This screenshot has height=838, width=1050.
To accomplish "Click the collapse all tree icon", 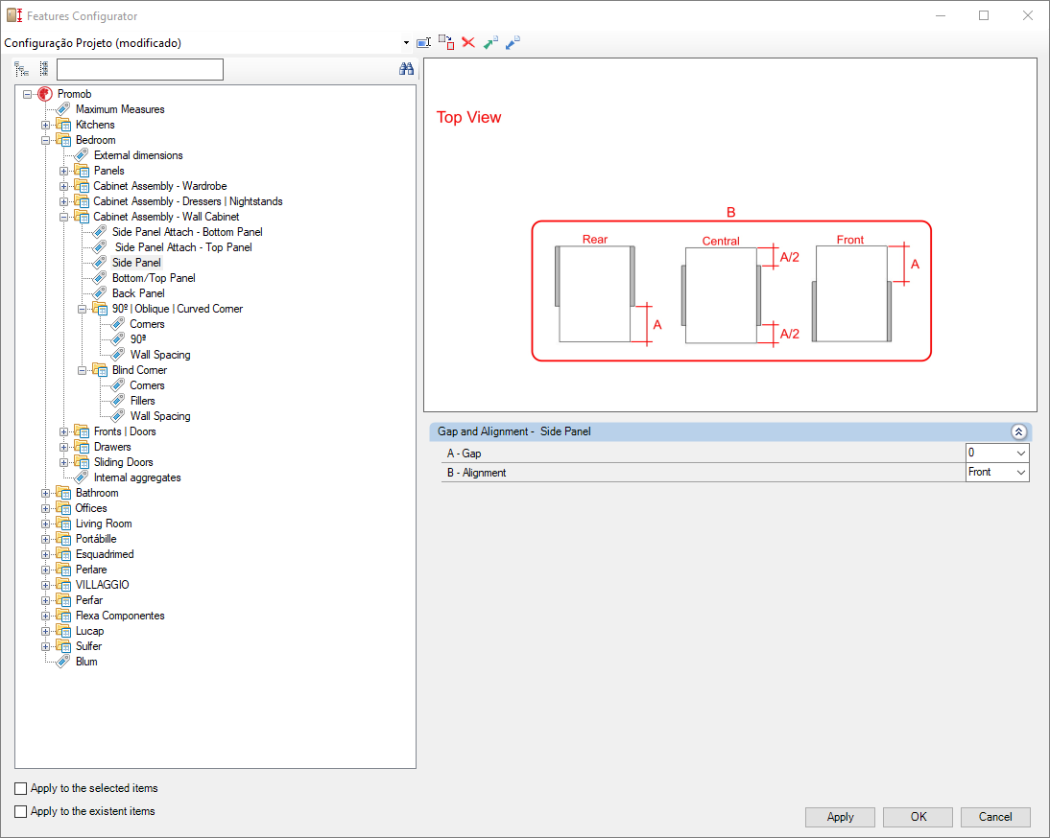I will [x=43, y=69].
